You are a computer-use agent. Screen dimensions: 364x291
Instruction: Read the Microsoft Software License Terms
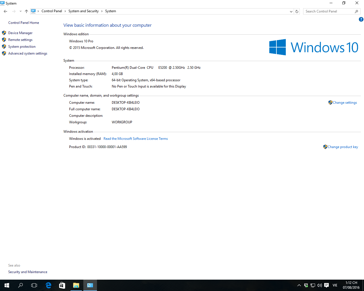[135, 139]
